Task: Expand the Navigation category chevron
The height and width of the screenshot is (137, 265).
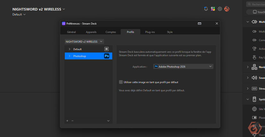Action: [248, 67]
